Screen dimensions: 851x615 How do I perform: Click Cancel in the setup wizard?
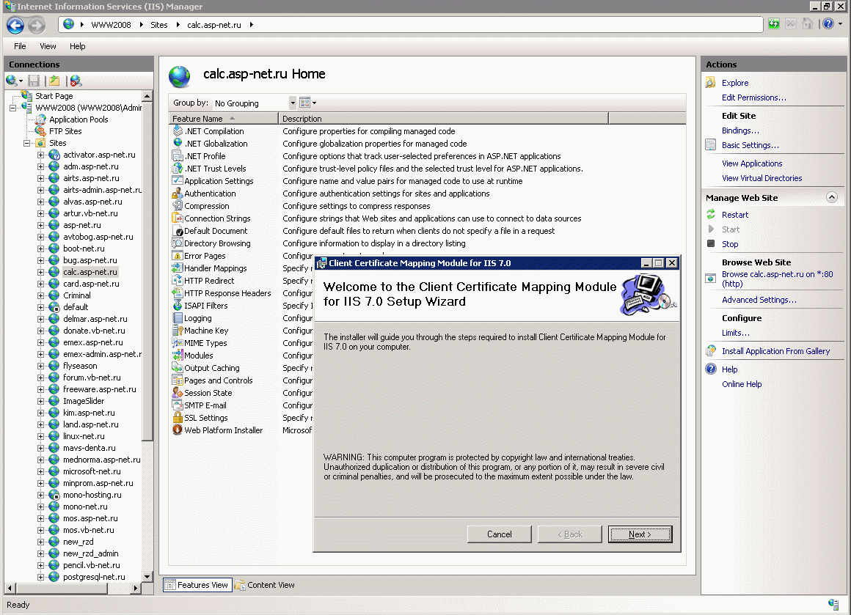(500, 534)
